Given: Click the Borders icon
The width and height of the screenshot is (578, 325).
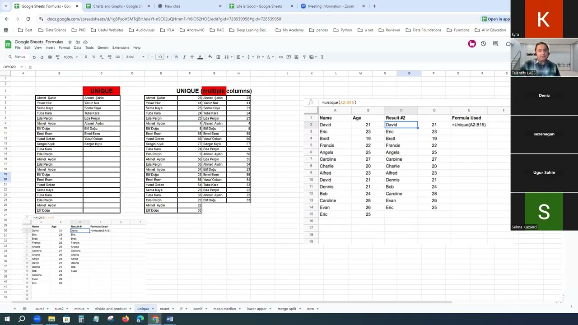Looking at the screenshot, I should point(218,57).
